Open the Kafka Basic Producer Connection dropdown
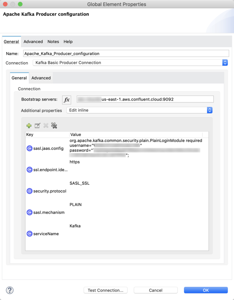Viewport: 234px width, 300px height. coord(129,62)
